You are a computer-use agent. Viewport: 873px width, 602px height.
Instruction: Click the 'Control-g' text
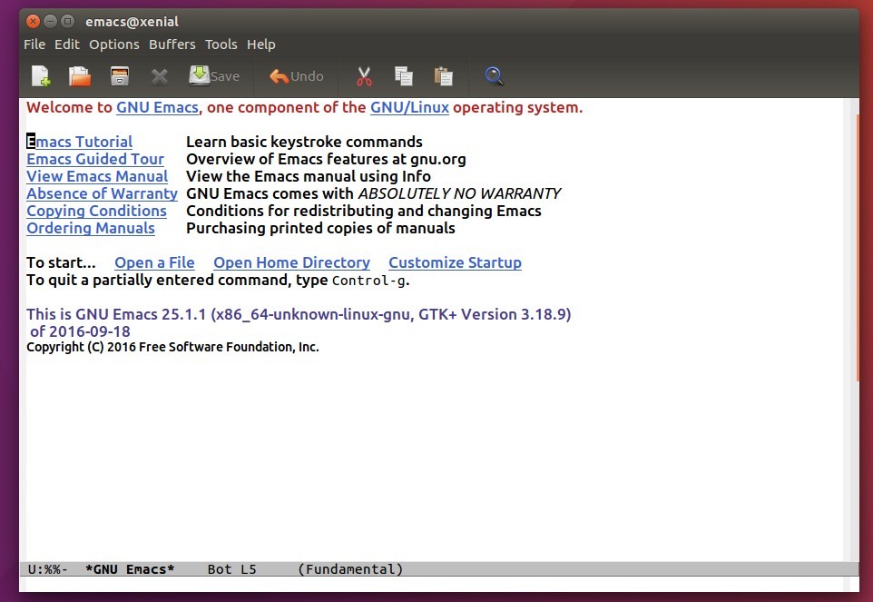(x=368, y=281)
